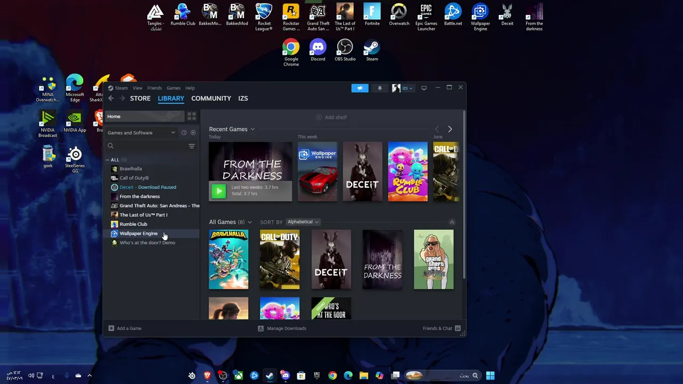
Task: Collapse the All Games shelf with chevron
Action: click(x=452, y=222)
